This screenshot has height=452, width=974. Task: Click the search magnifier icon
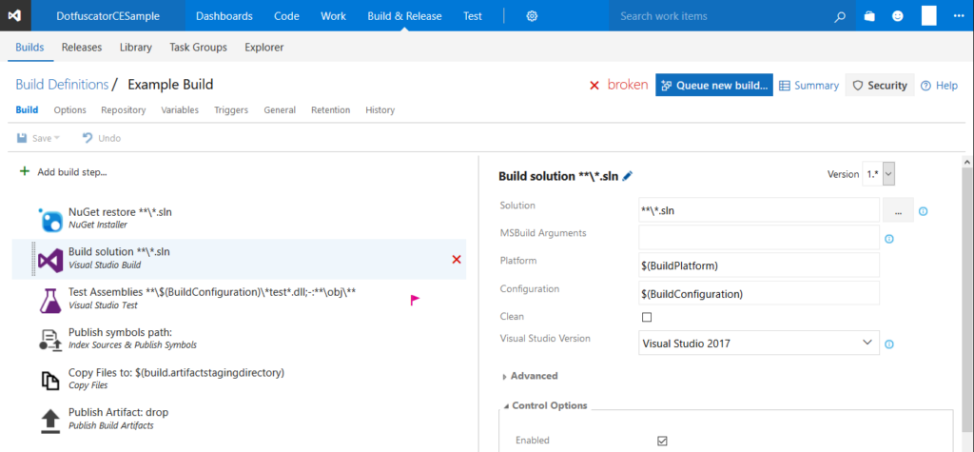click(x=840, y=16)
